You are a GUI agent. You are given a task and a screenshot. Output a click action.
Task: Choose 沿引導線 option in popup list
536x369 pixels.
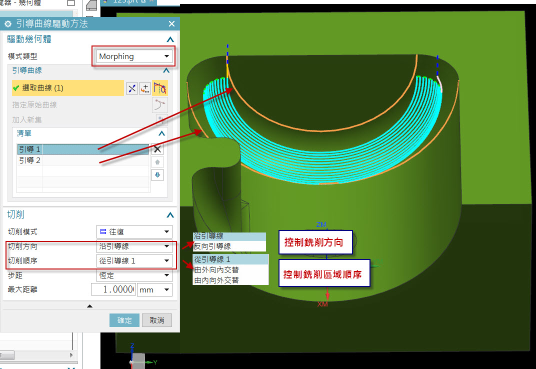[x=229, y=236]
